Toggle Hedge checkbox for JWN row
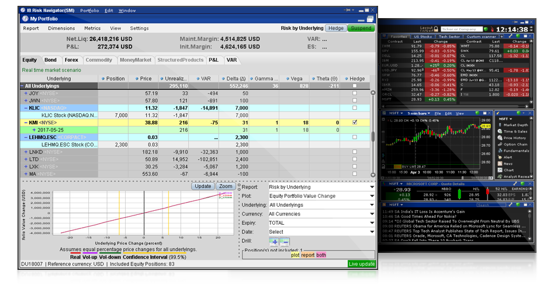Image resolution: width=554 pixels, height=292 pixels. (x=355, y=100)
